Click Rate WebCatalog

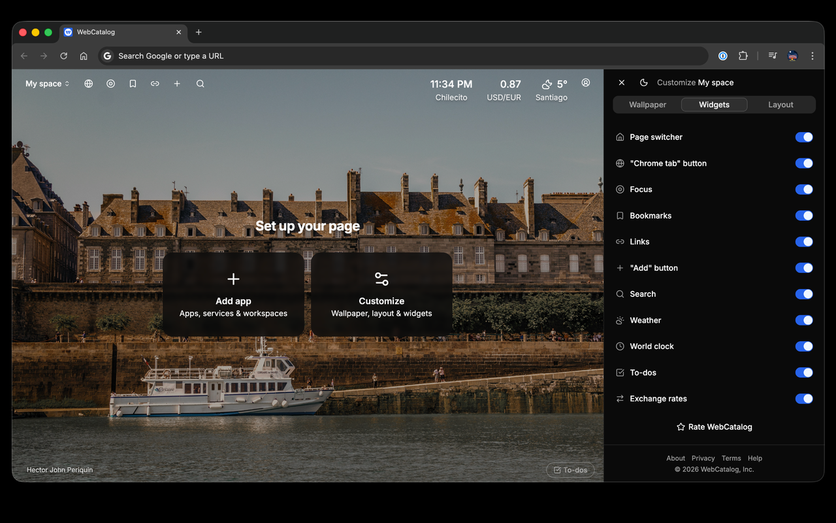pos(714,427)
